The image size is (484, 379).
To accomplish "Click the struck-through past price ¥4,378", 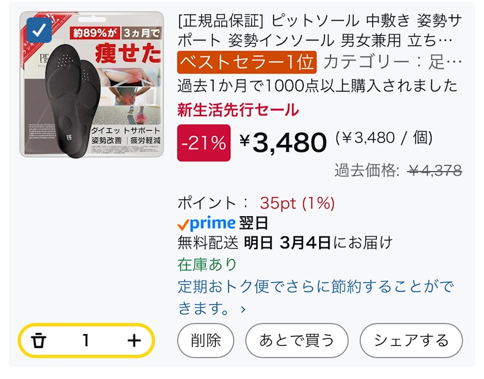I will (x=434, y=170).
